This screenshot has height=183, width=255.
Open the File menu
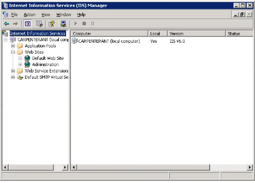tap(14, 14)
